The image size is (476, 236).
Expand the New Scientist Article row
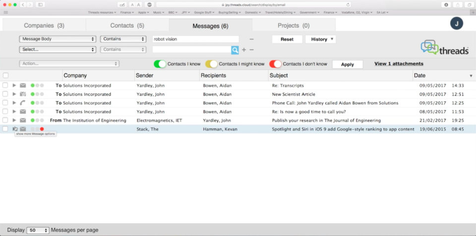click(x=14, y=94)
